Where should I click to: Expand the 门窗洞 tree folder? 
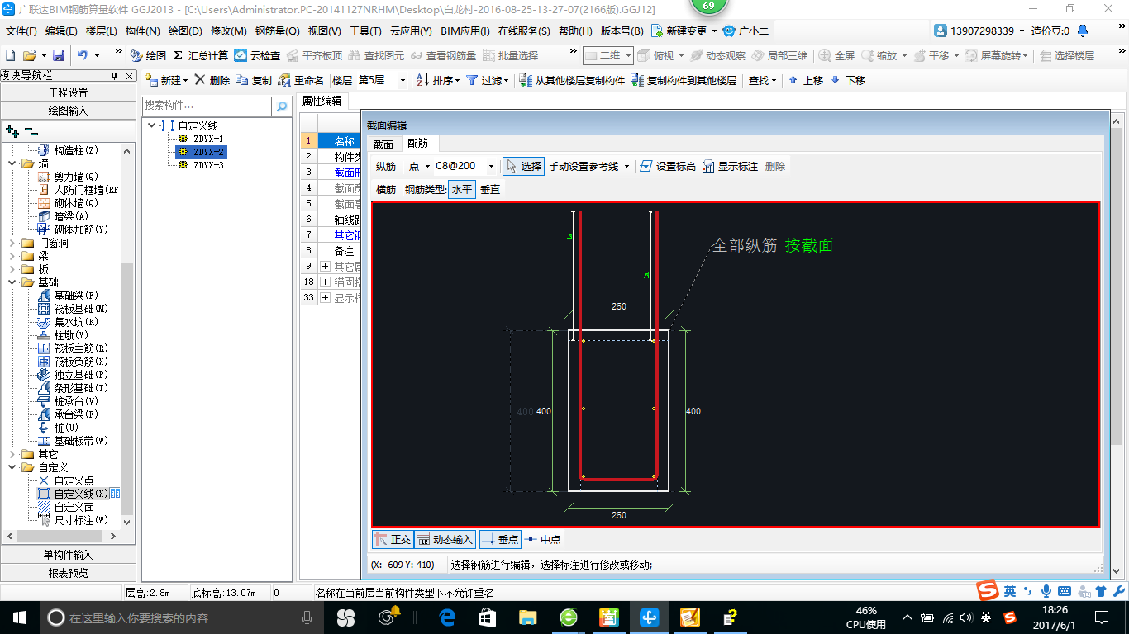(12, 243)
